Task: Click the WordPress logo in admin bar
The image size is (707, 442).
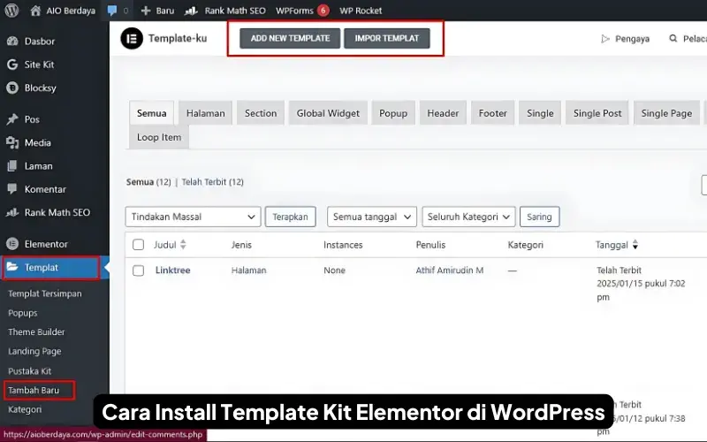Action: [x=11, y=11]
